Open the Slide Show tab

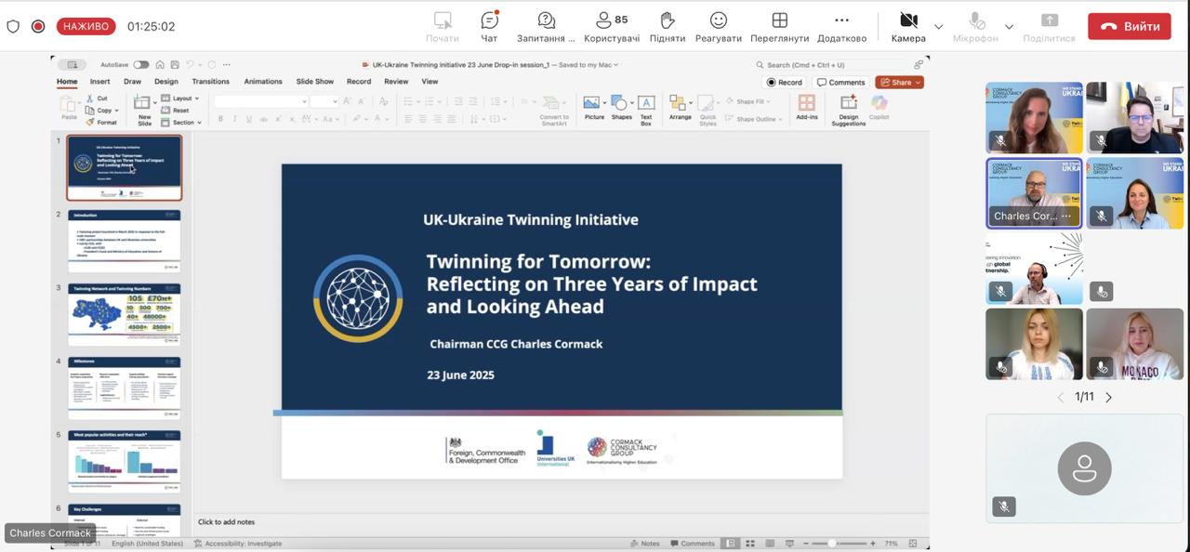click(x=314, y=82)
